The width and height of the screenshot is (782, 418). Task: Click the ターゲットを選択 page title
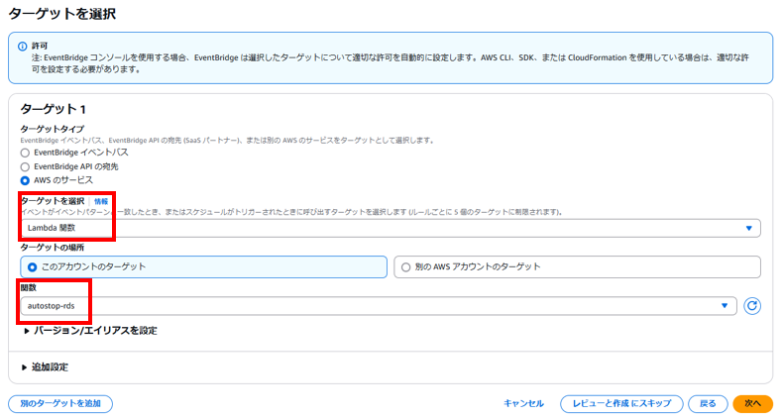[62, 14]
